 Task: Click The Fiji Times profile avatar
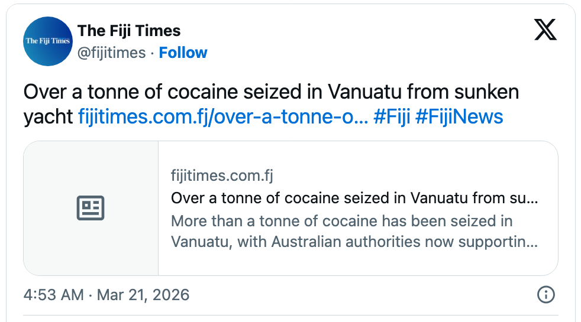coord(48,41)
